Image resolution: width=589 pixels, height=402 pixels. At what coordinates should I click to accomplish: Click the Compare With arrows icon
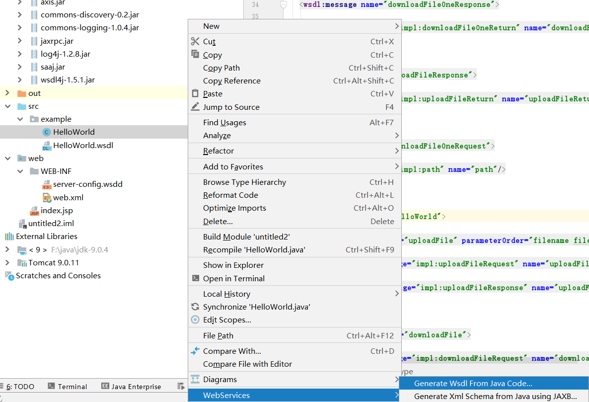[195, 351]
